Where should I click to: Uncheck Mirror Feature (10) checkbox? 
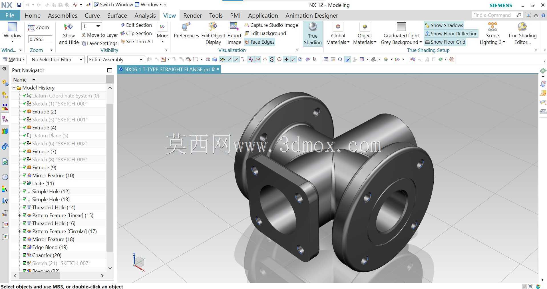point(25,175)
